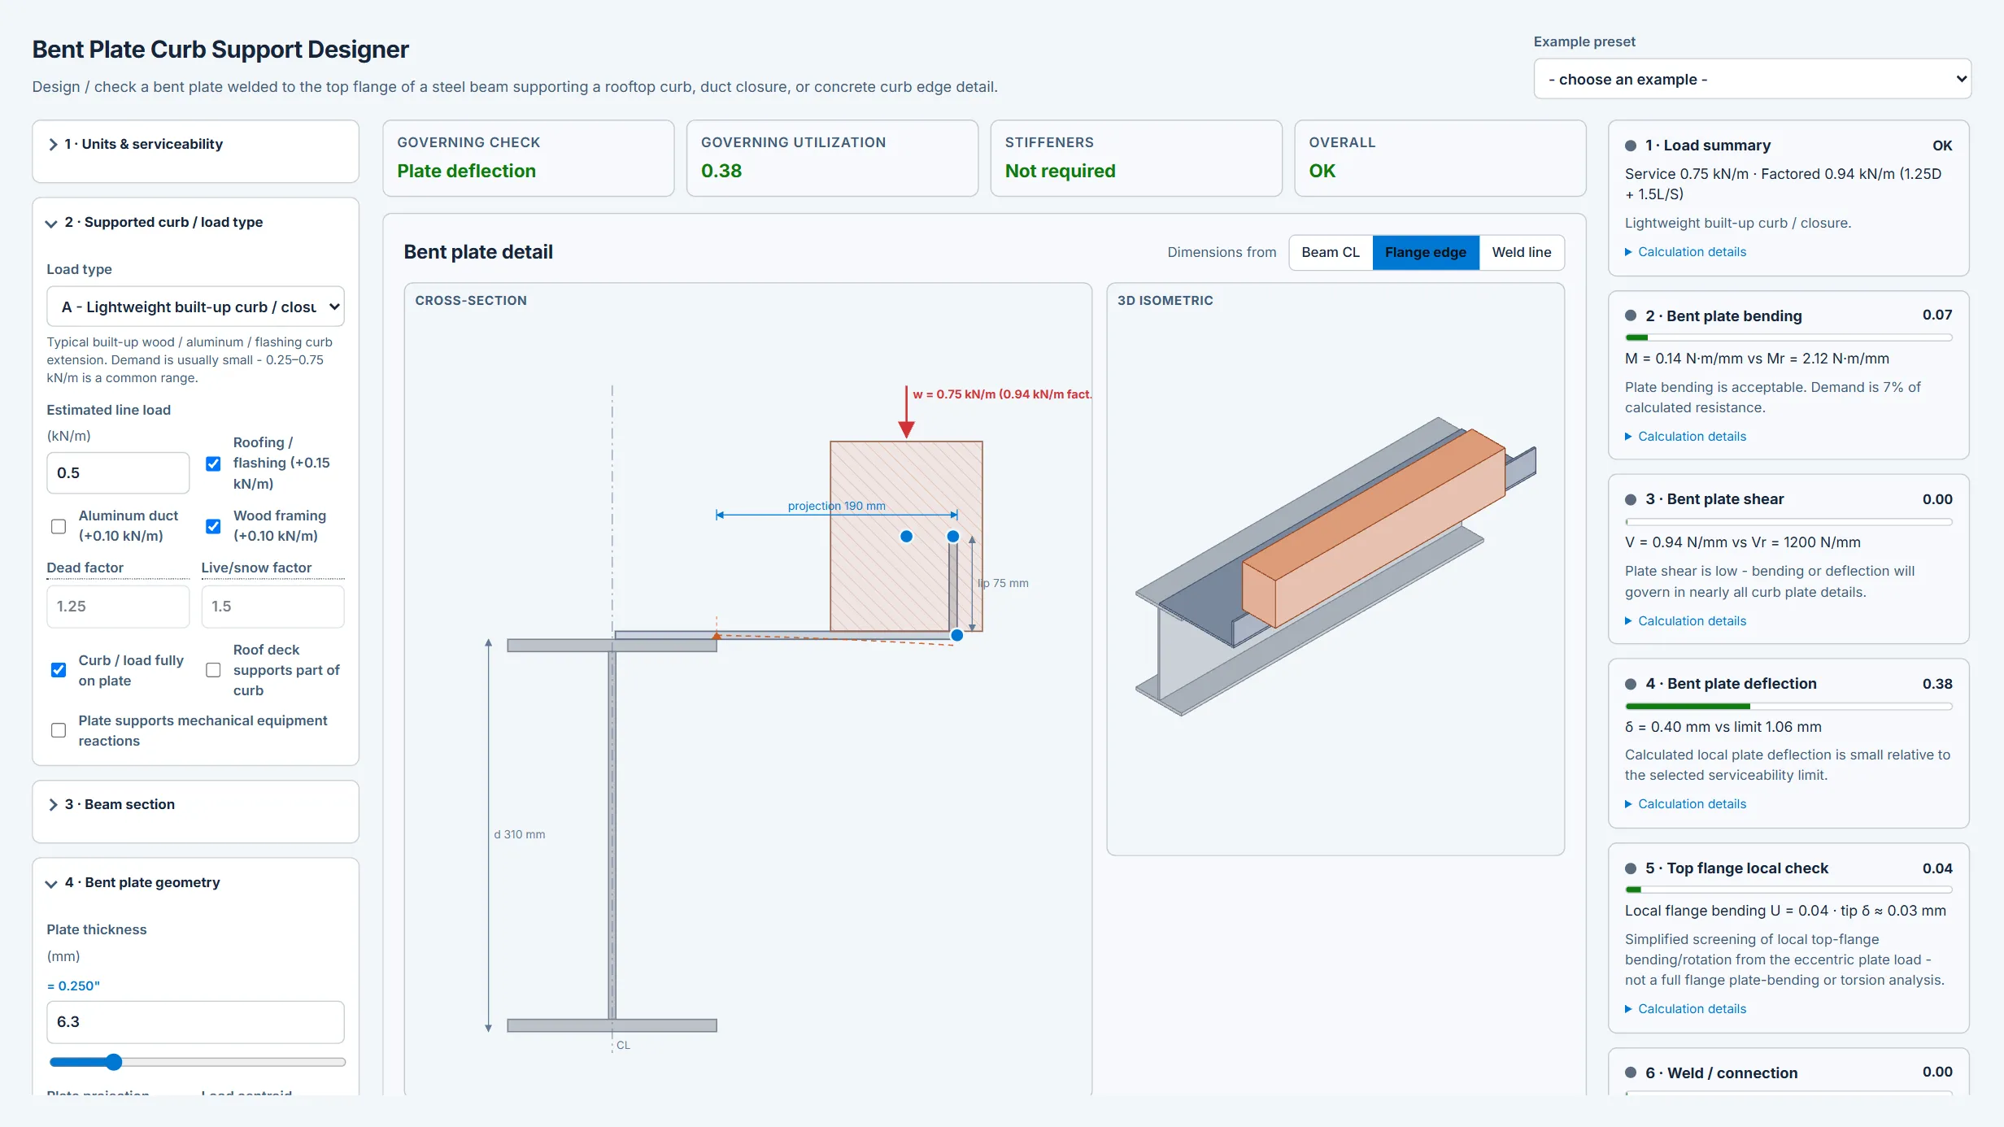This screenshot has height=1127, width=2004.
Task: Click the Estimated line load input field
Action: pos(118,472)
